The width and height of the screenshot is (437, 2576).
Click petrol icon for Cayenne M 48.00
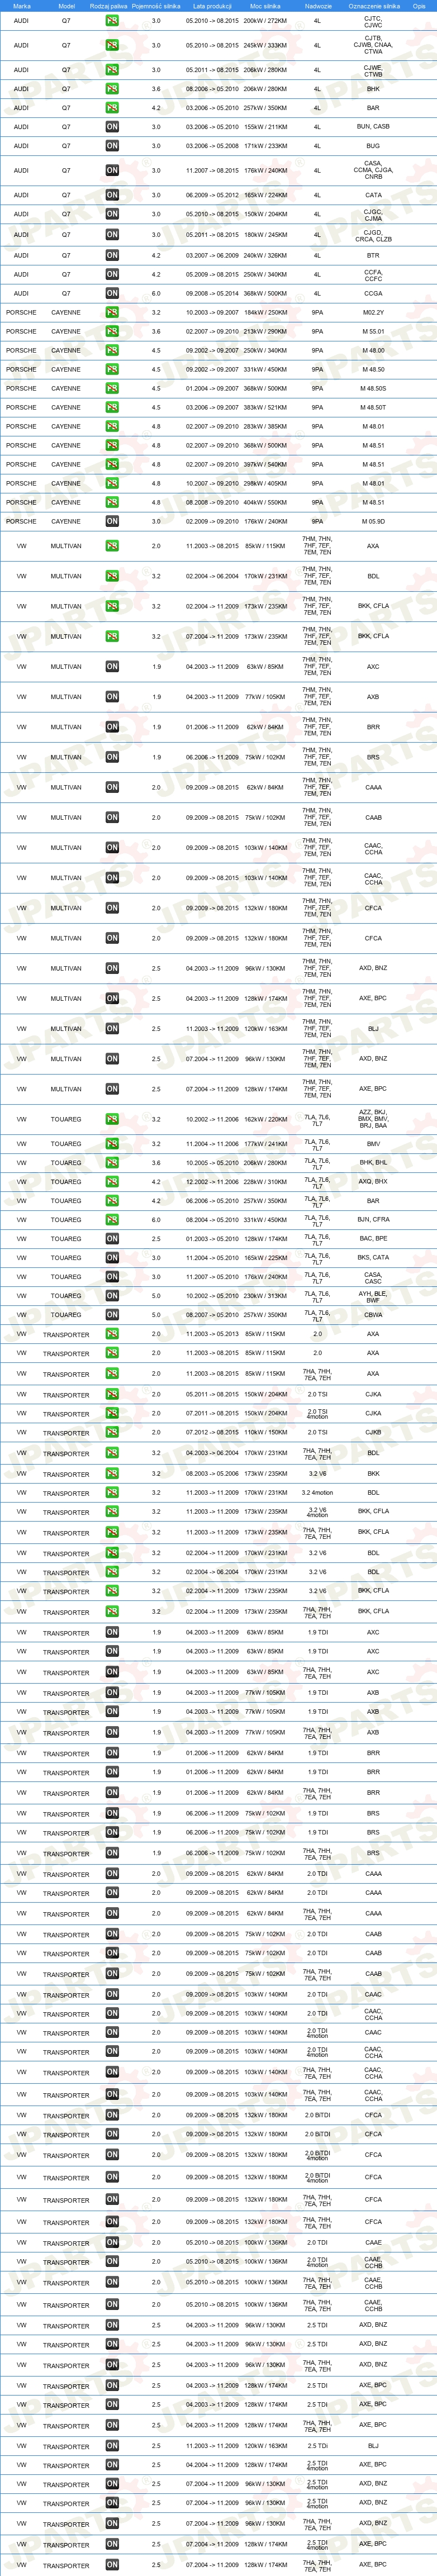112,350
